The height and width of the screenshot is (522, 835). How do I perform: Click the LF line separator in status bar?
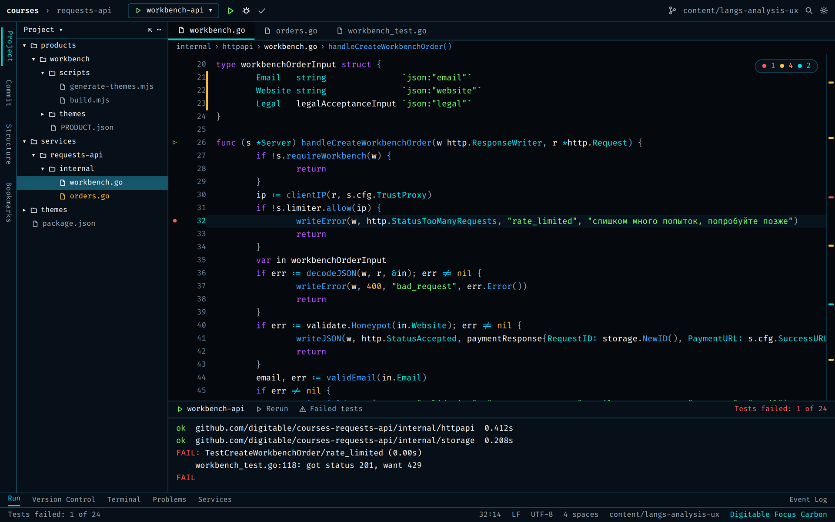click(516, 514)
